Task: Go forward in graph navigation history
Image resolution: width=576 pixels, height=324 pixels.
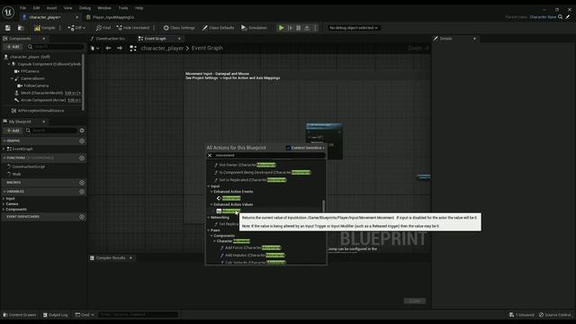Action: (120, 48)
